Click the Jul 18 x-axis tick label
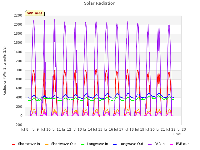The image size is (200, 150). (x=129, y=129)
